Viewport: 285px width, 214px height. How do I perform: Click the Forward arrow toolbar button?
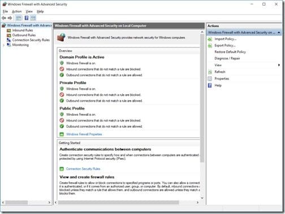[10, 18]
